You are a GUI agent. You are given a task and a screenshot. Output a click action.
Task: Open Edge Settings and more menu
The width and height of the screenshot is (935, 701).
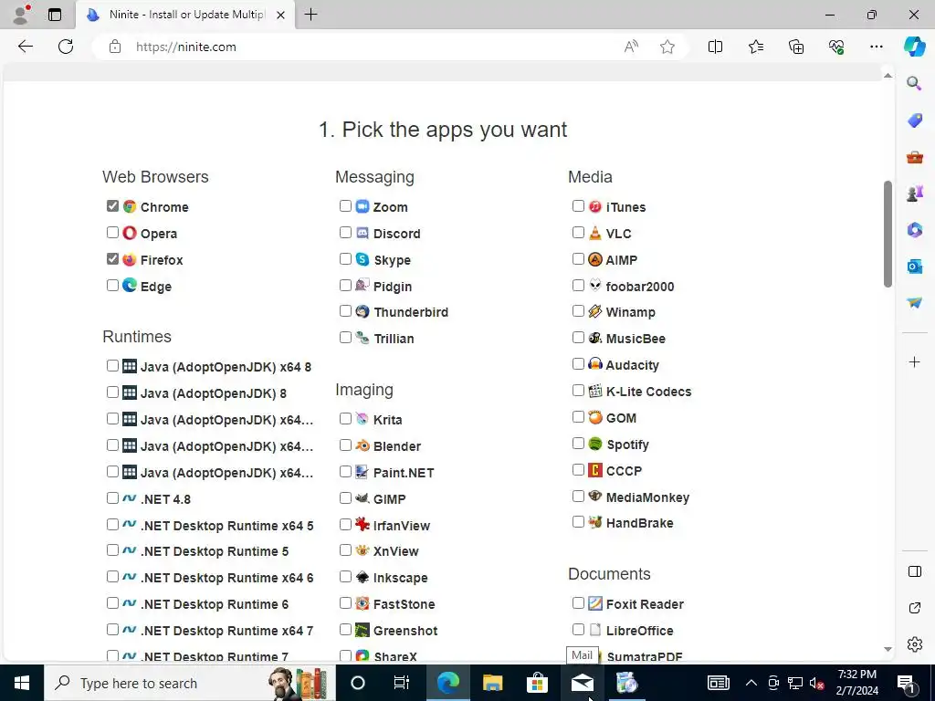[x=876, y=47]
